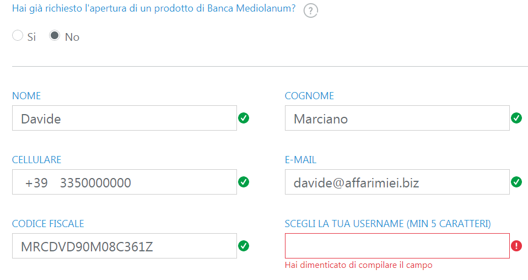Click green checkmark beside Cellulare field

coord(244,182)
